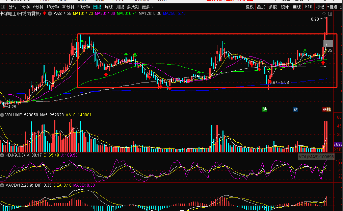Select the 1分钟 period tab
Screen dimensions: 343x211
(x=25, y=7)
